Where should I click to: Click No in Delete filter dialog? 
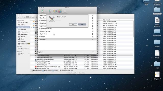(x=73, y=24)
